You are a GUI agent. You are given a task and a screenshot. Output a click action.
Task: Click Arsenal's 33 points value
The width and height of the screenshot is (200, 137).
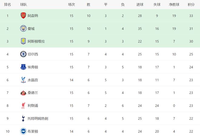pyautogui.click(x=191, y=15)
